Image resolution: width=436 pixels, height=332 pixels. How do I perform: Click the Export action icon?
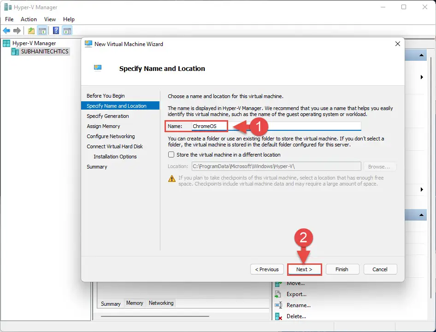(x=278, y=294)
